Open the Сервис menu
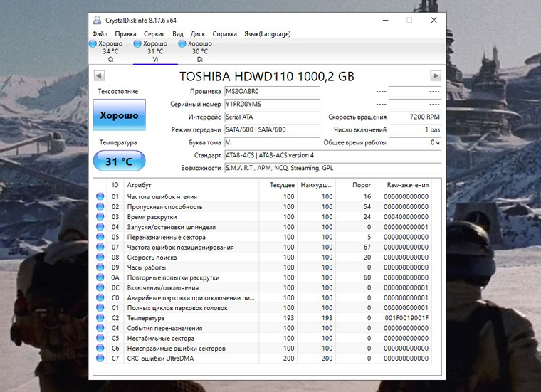Viewport: 541px width, 392px height. pyautogui.click(x=154, y=33)
